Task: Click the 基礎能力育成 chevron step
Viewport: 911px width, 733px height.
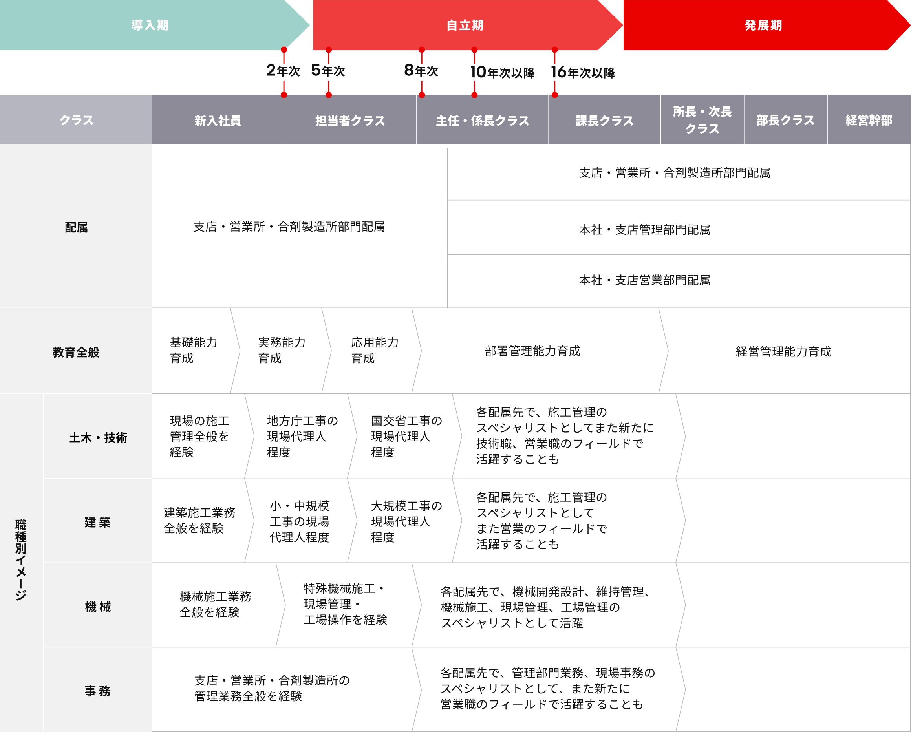Action: click(193, 350)
